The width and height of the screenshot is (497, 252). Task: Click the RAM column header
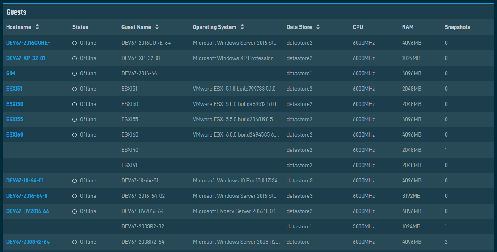coord(408,27)
